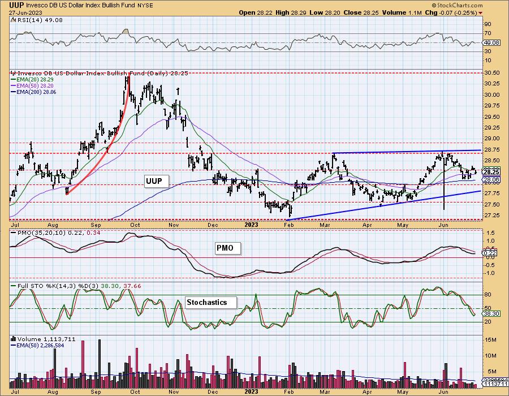The width and height of the screenshot is (509, 396).
Task: Click the volume bars icon before Volume label
Action: click(14, 339)
